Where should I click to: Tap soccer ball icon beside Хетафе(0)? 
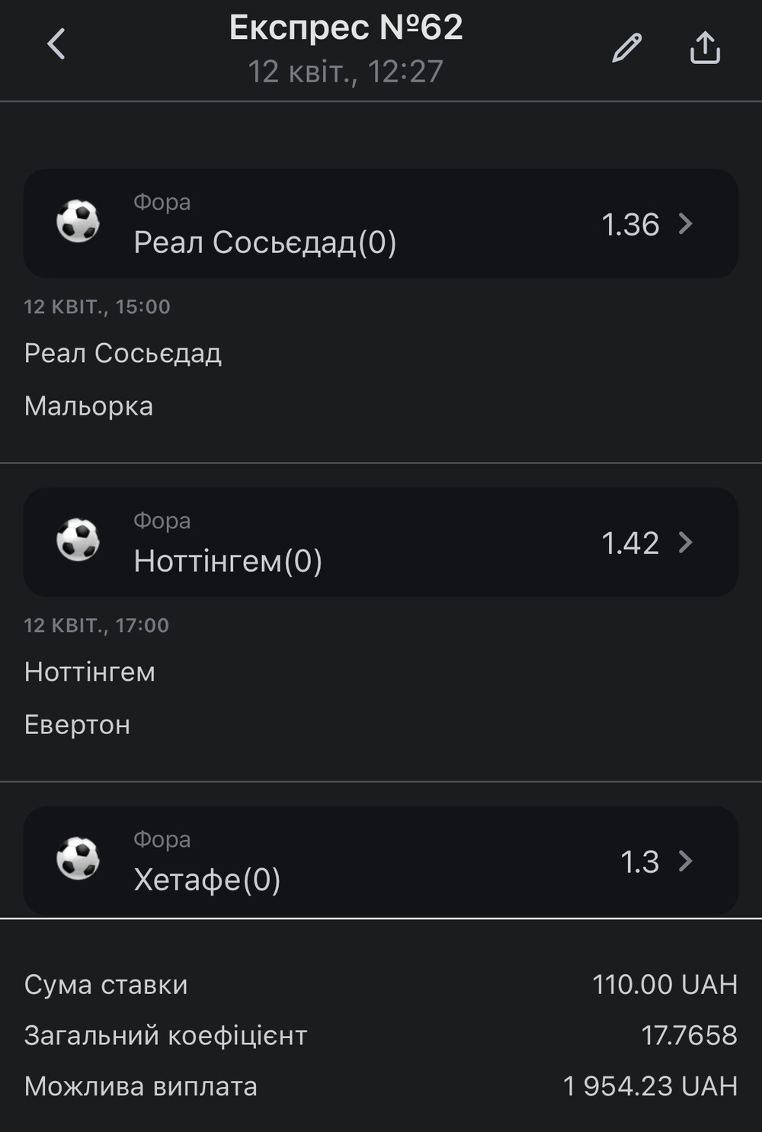pos(78,859)
